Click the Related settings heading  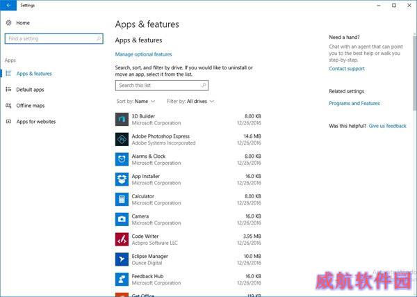(x=347, y=91)
